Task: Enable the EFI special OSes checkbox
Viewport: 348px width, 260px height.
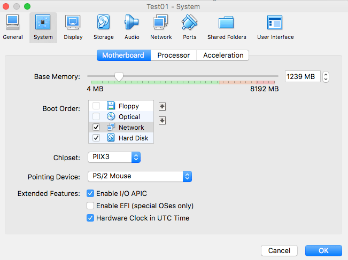Action: point(90,206)
